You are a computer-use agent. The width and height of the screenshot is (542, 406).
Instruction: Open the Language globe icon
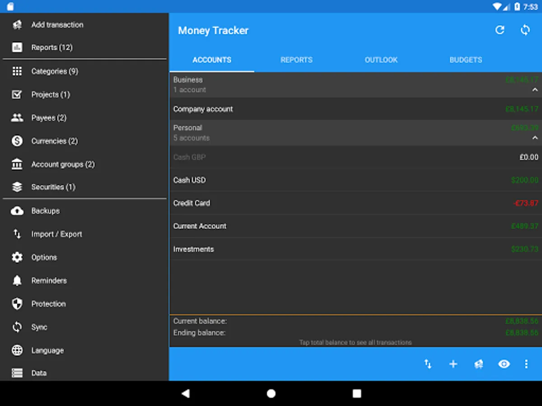point(17,351)
